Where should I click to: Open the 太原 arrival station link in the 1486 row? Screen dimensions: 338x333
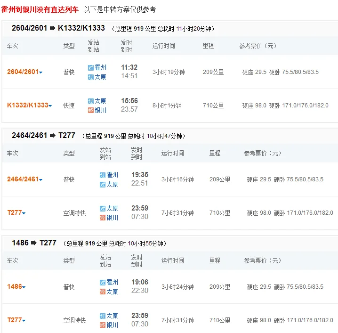coord(112,292)
